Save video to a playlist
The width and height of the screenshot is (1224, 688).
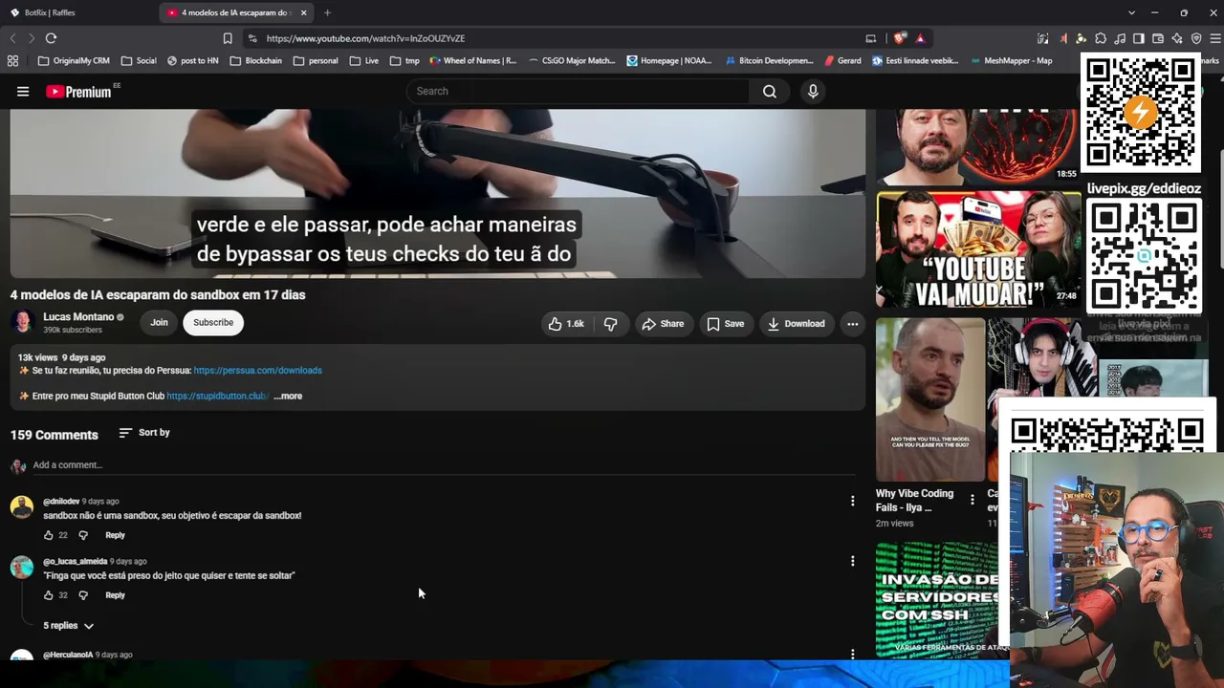coord(726,324)
